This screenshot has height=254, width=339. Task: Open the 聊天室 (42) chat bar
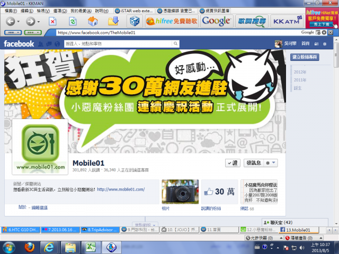coord(295,222)
